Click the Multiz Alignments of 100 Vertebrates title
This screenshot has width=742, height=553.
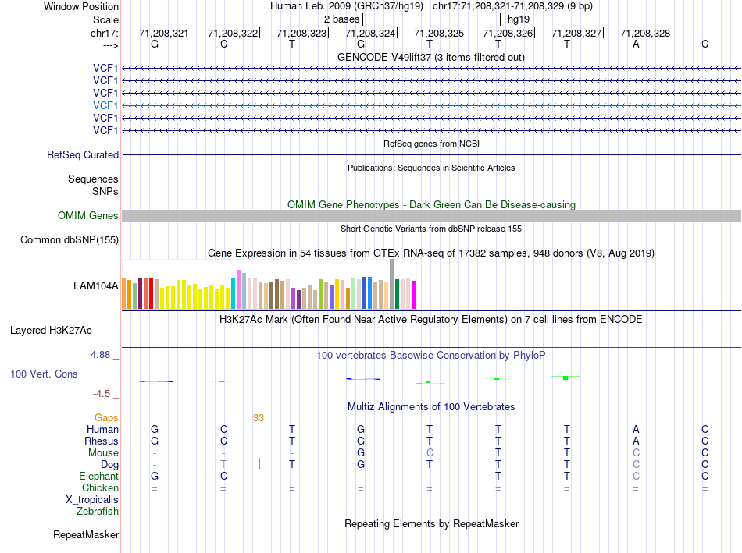430,407
